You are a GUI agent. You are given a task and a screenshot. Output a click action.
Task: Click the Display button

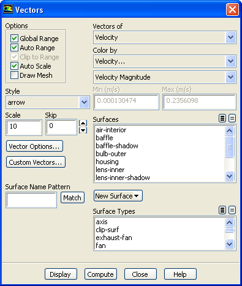pyautogui.click(x=61, y=274)
